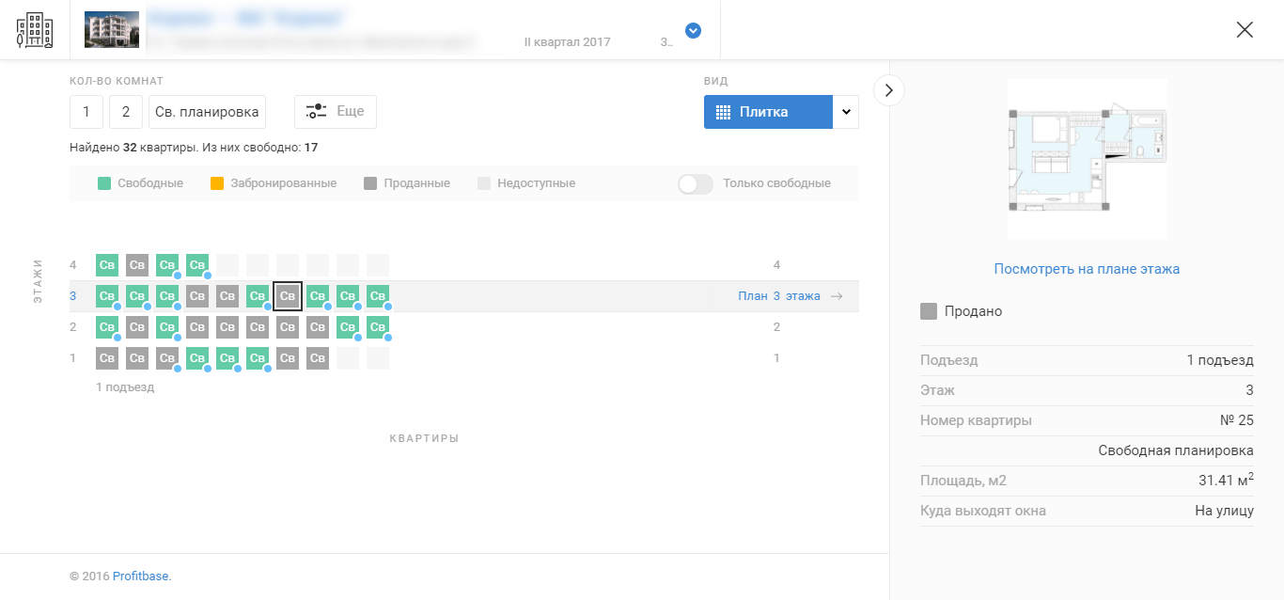This screenshot has width=1284, height=600.
Task: Click the arrow next to План 3 этажа
Action: [x=837, y=296]
